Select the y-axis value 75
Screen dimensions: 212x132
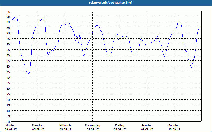8,39
